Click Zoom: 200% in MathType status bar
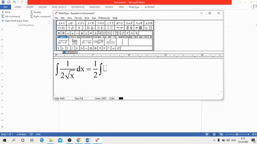This screenshot has width=257, height=144. tap(101, 98)
